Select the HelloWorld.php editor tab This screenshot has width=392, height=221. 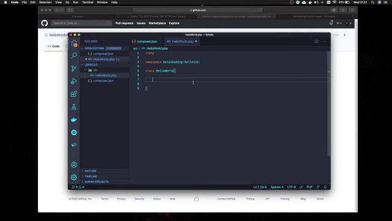(x=183, y=41)
